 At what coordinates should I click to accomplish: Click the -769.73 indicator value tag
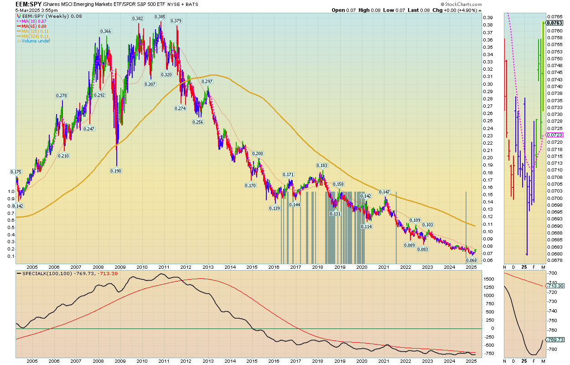555,340
